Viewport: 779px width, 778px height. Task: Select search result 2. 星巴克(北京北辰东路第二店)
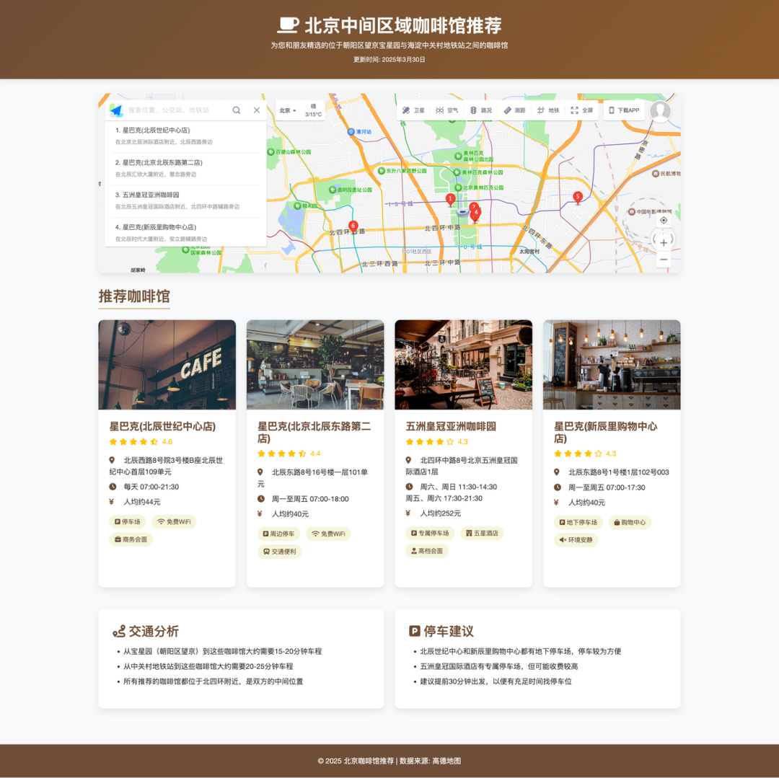(x=186, y=168)
